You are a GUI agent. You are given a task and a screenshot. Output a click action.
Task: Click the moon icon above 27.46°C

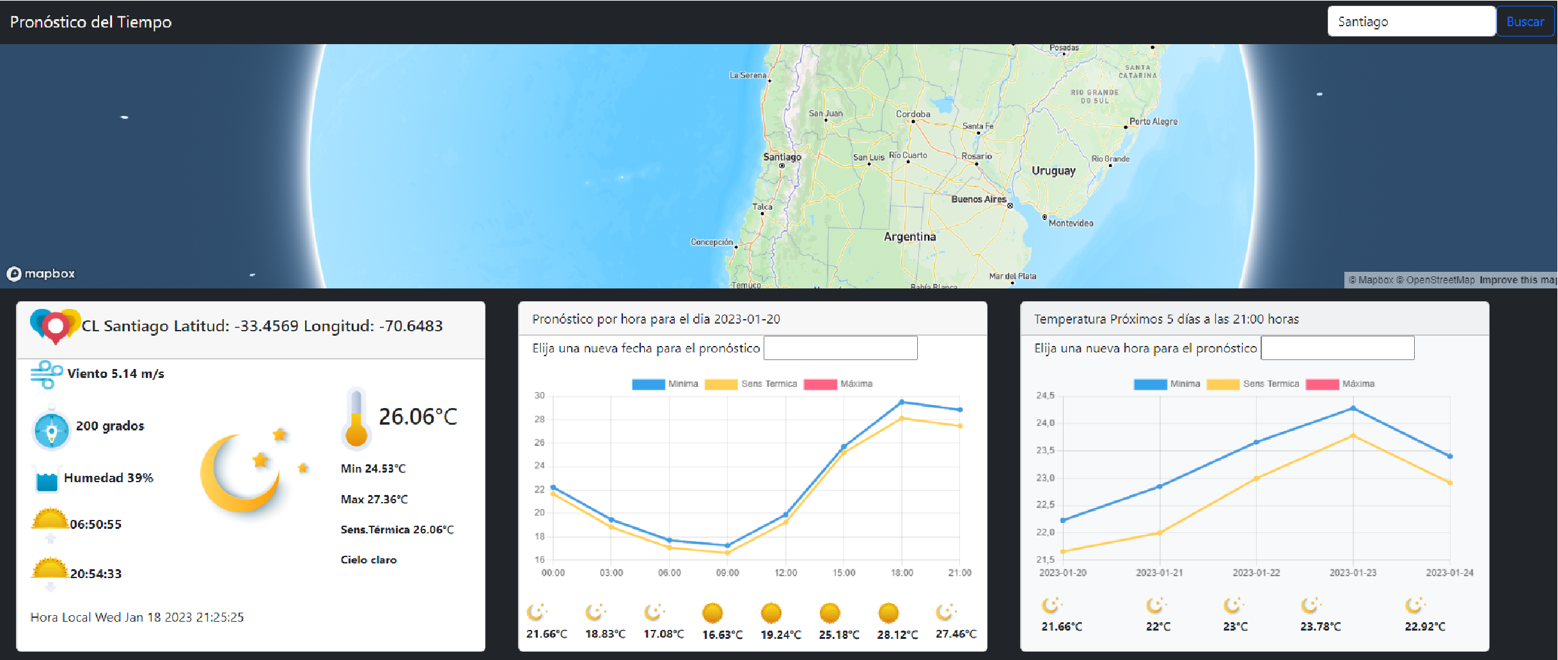coord(947,612)
